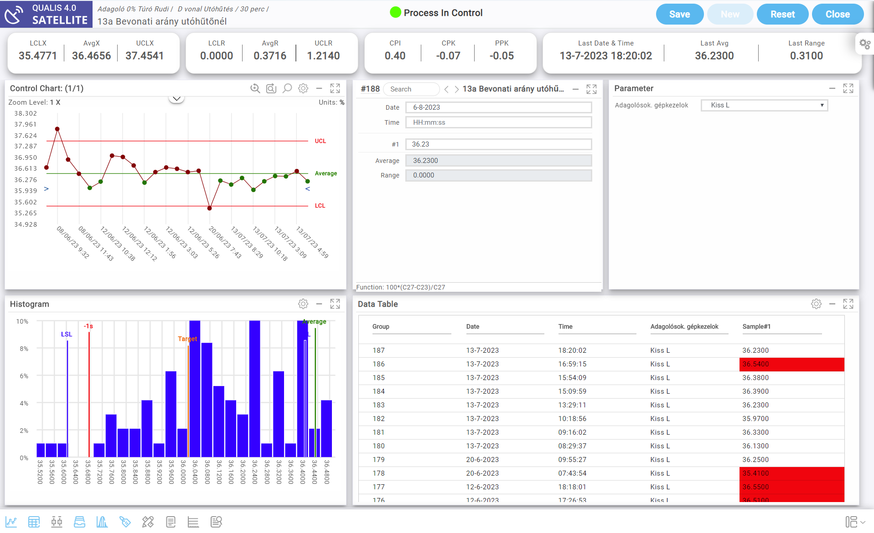
Task: Select row 183 in the Data Table
Action: pyautogui.click(x=601, y=405)
